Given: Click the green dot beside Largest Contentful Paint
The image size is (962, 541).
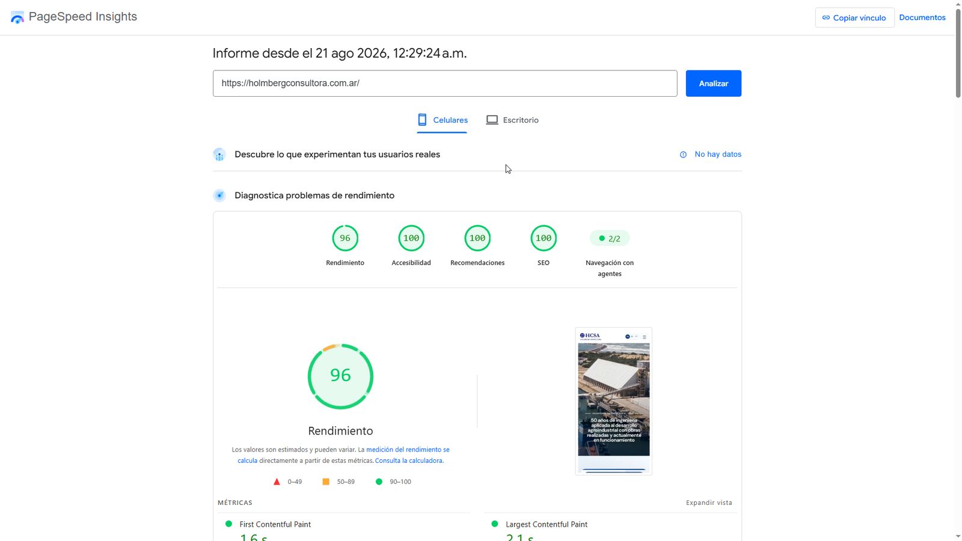Looking at the screenshot, I should click(x=495, y=524).
